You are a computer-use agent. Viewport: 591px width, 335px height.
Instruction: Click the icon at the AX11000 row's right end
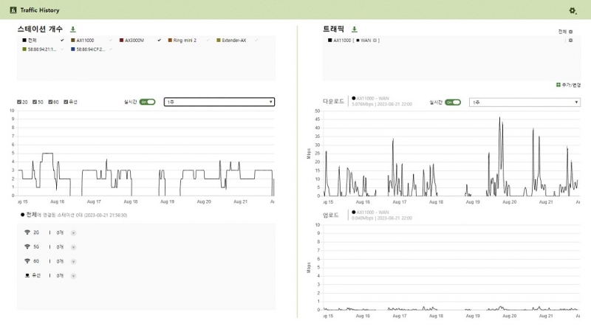[x=570, y=40]
